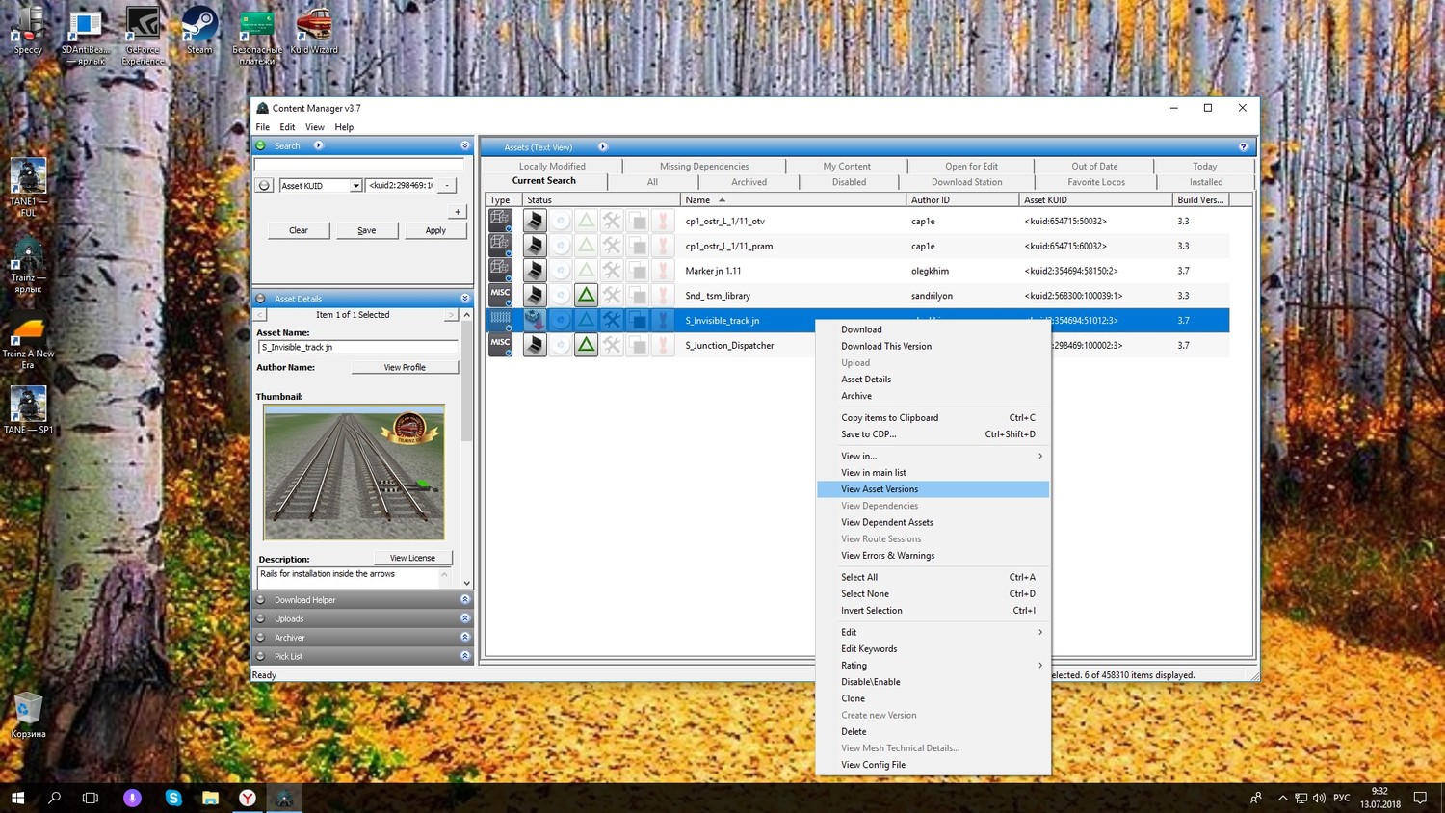Choose View Asset Versions from context menu

pos(880,489)
